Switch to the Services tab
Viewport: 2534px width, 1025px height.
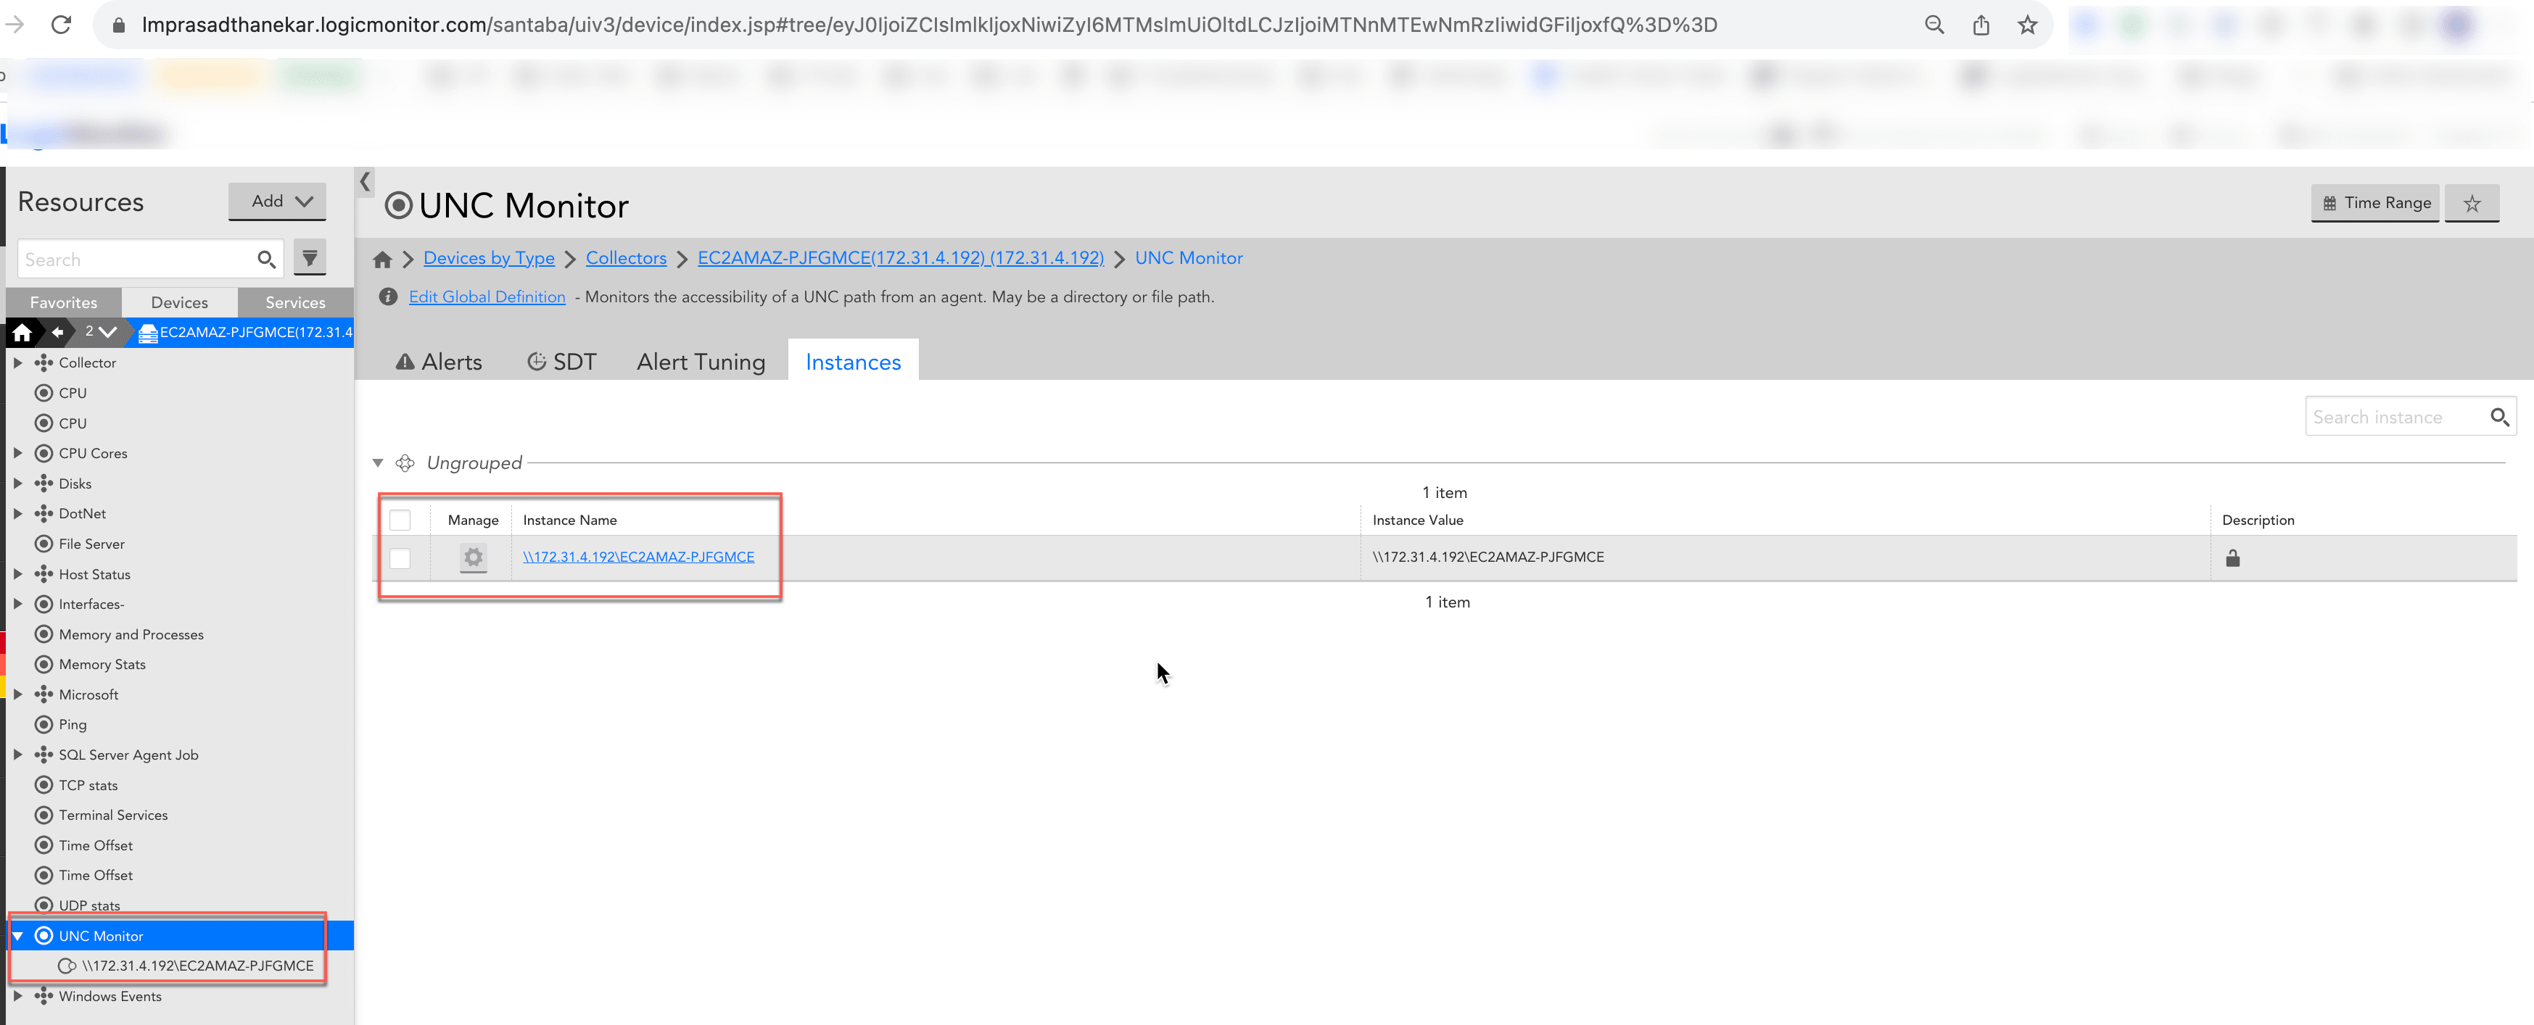295,302
